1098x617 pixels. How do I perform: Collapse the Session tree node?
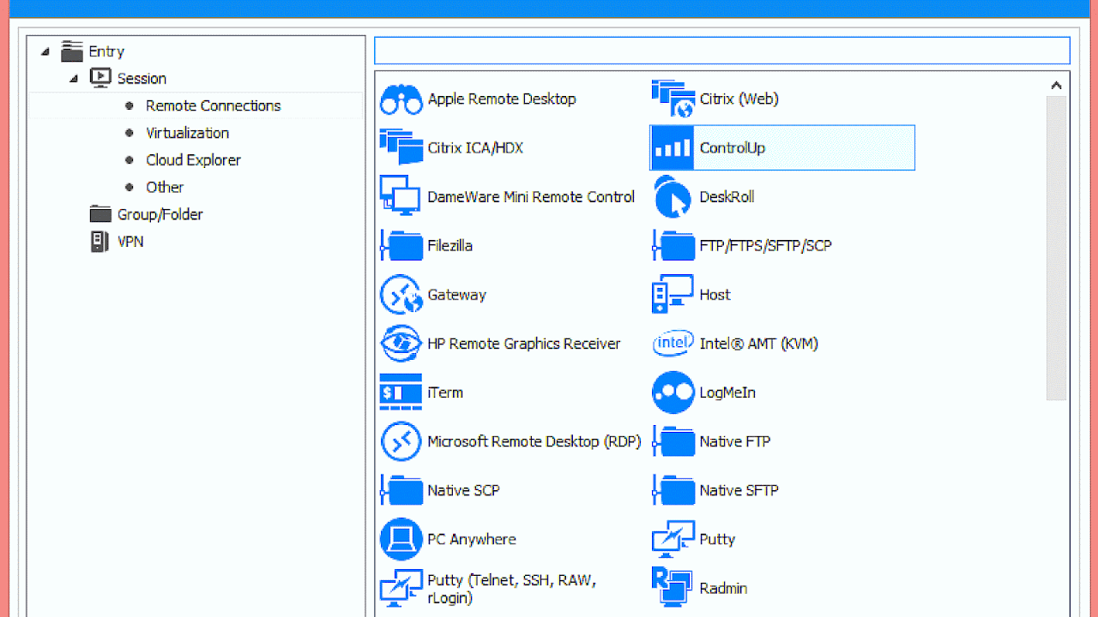tap(73, 78)
